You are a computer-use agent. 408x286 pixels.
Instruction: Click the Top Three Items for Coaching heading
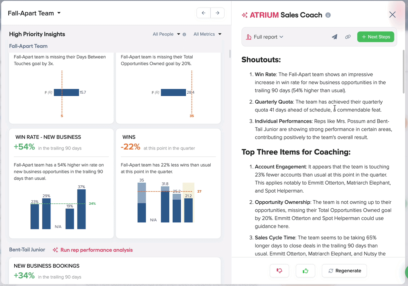[296, 152]
